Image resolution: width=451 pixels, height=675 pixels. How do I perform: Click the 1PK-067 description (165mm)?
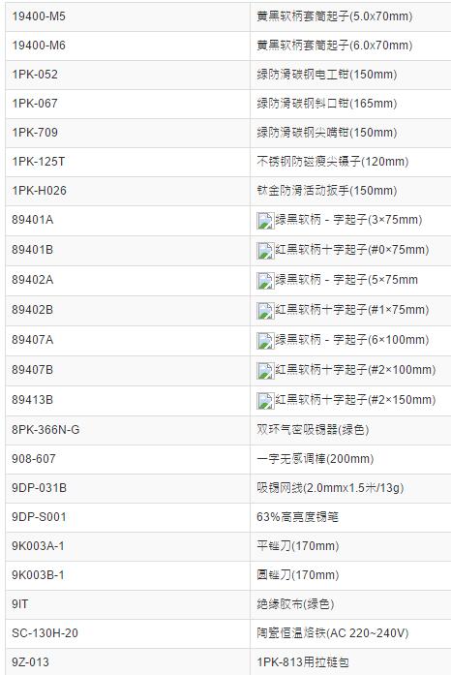tap(326, 104)
